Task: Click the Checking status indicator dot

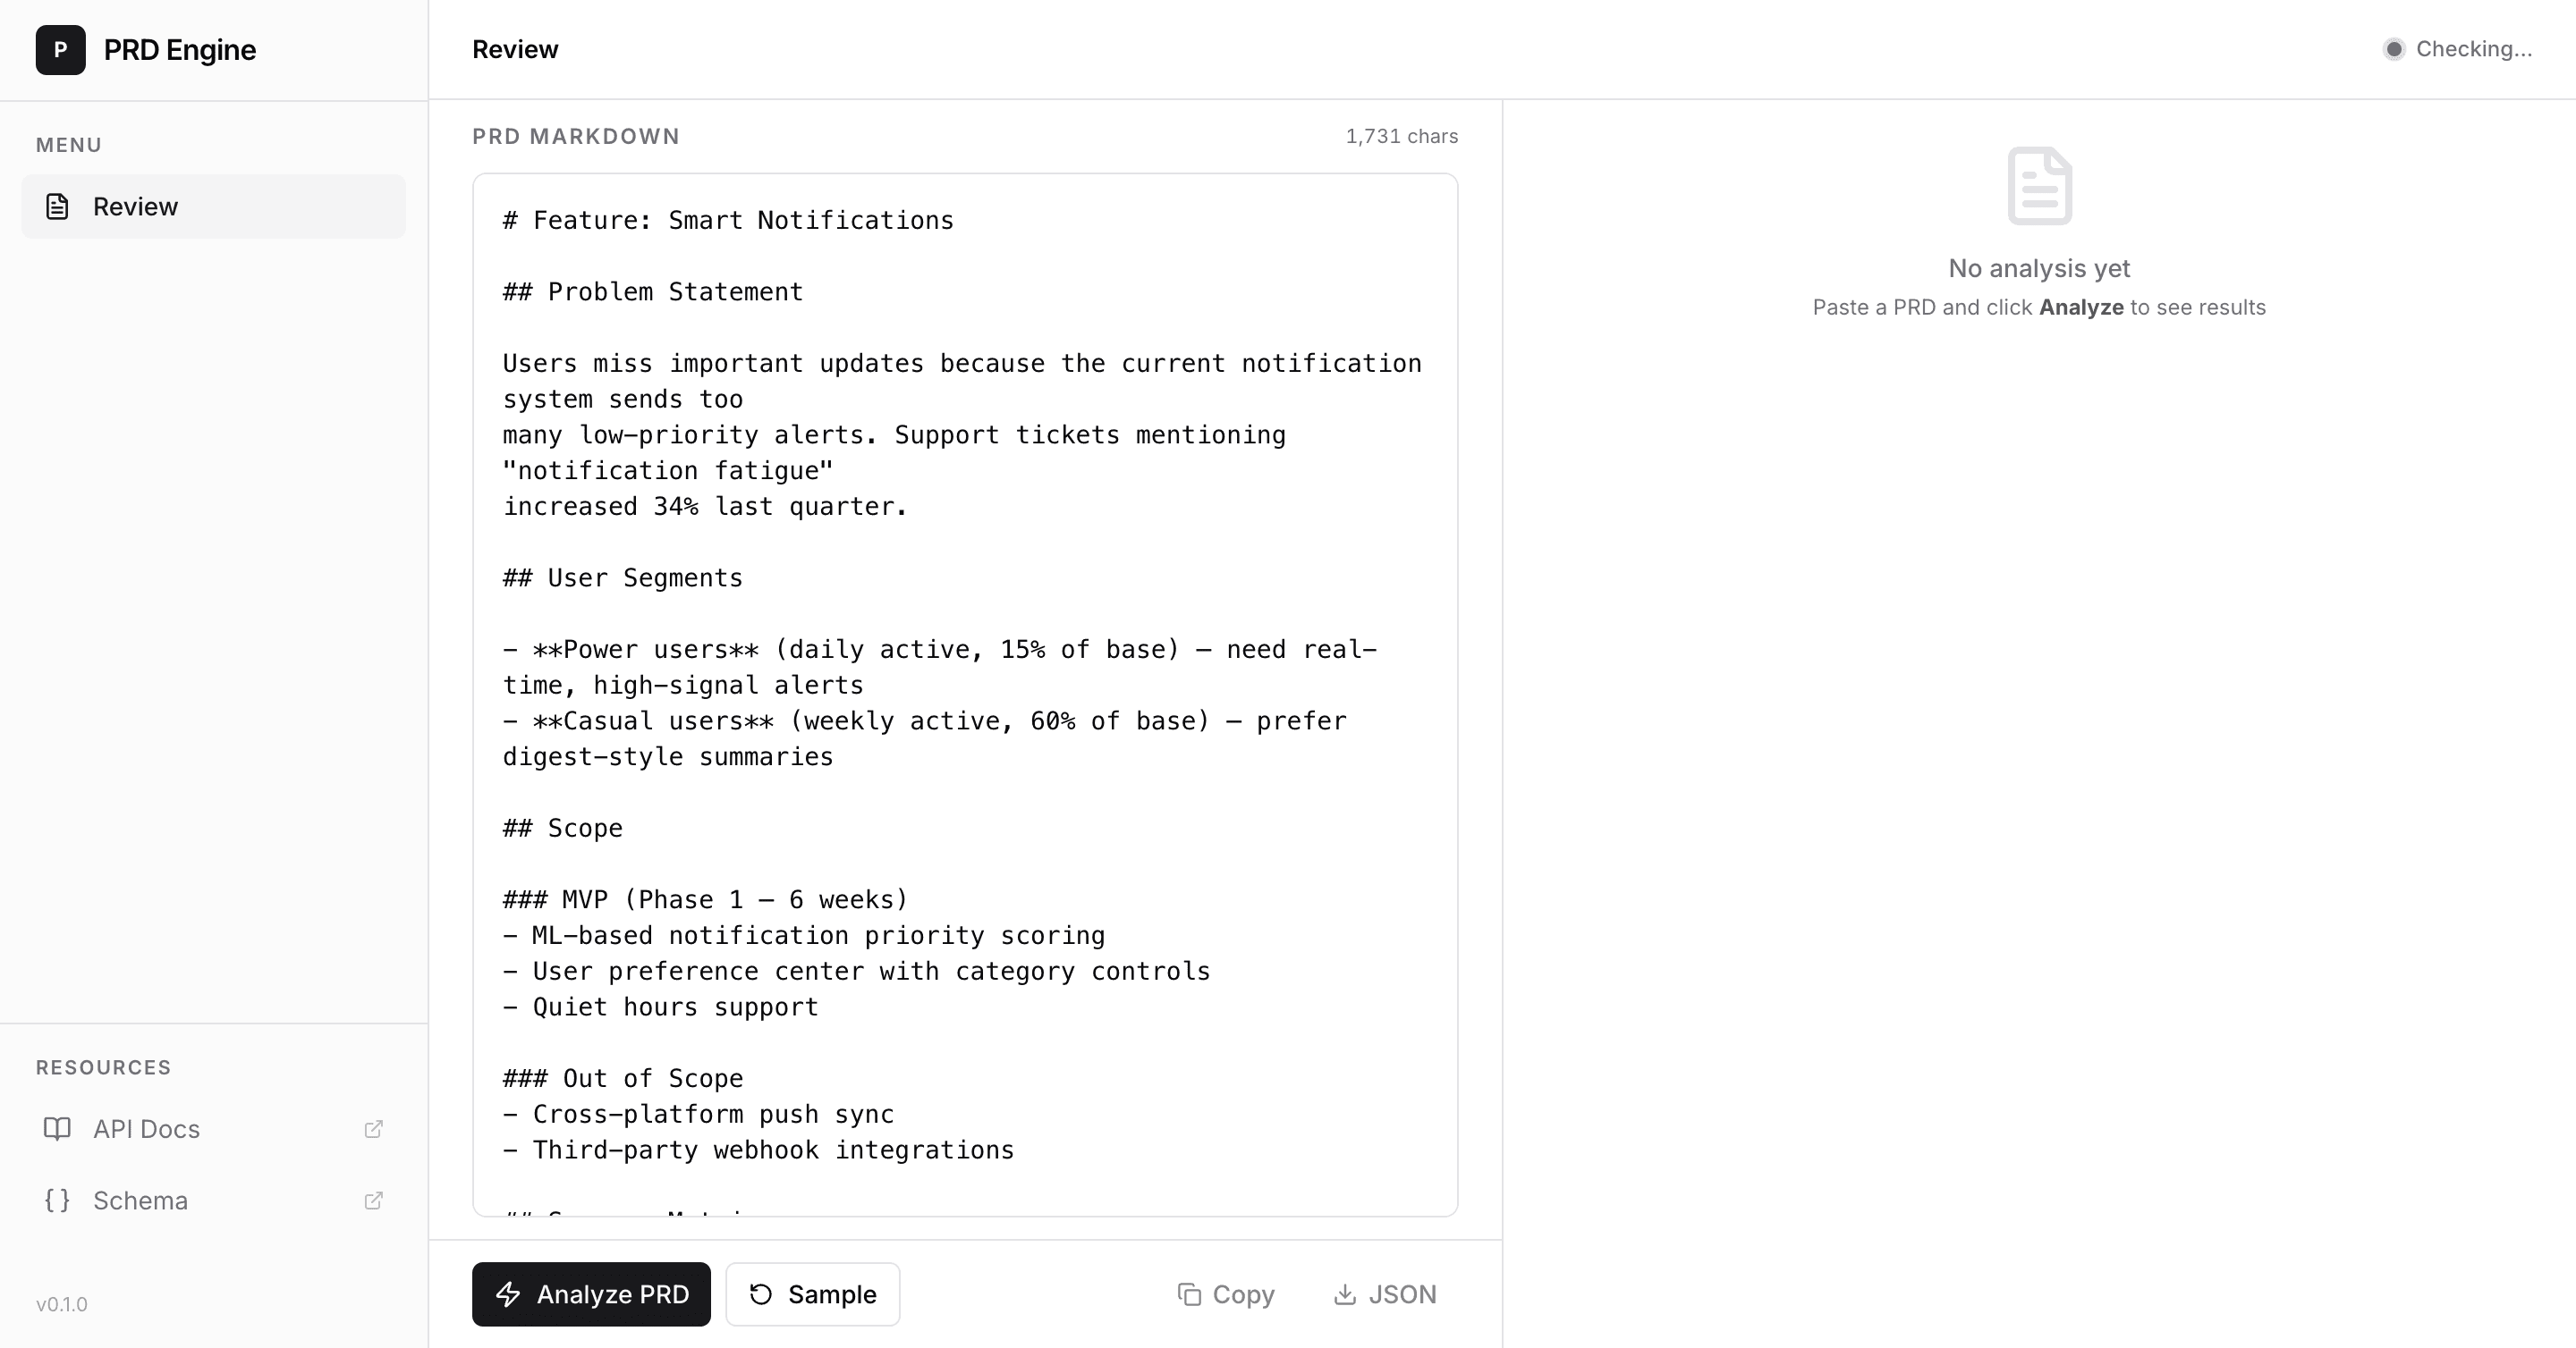Action: tap(2394, 49)
